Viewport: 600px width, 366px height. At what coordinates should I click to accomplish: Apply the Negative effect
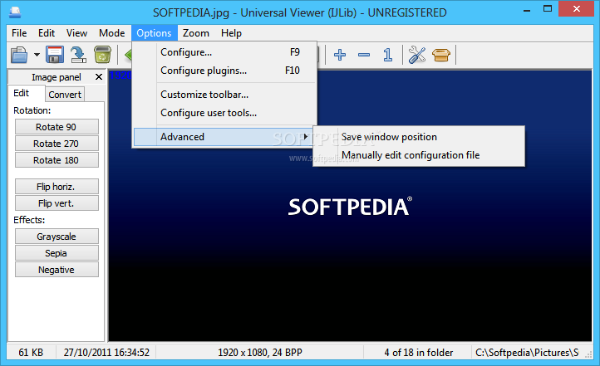[x=57, y=270]
